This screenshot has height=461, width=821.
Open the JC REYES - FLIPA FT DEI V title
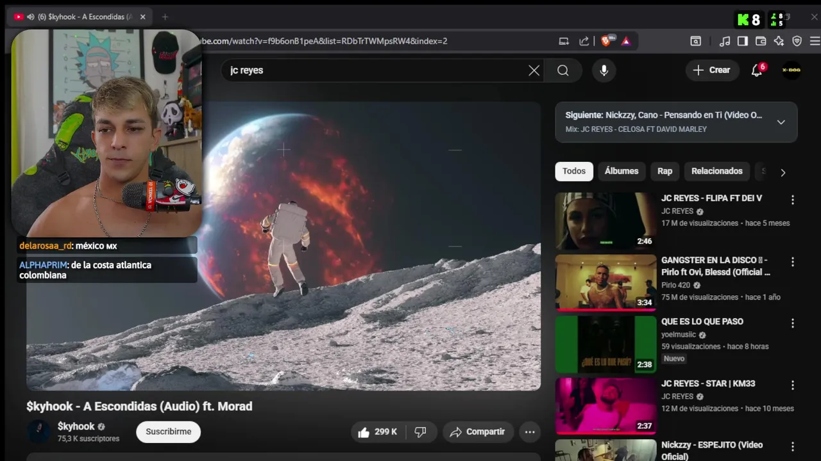pyautogui.click(x=711, y=198)
